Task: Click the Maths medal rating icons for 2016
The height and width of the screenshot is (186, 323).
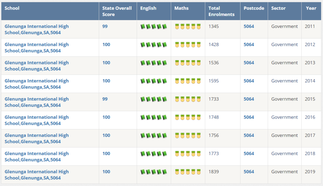Action: tap(188, 117)
